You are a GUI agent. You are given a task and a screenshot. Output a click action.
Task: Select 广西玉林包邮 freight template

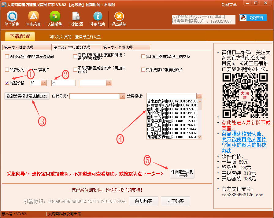click(172, 129)
